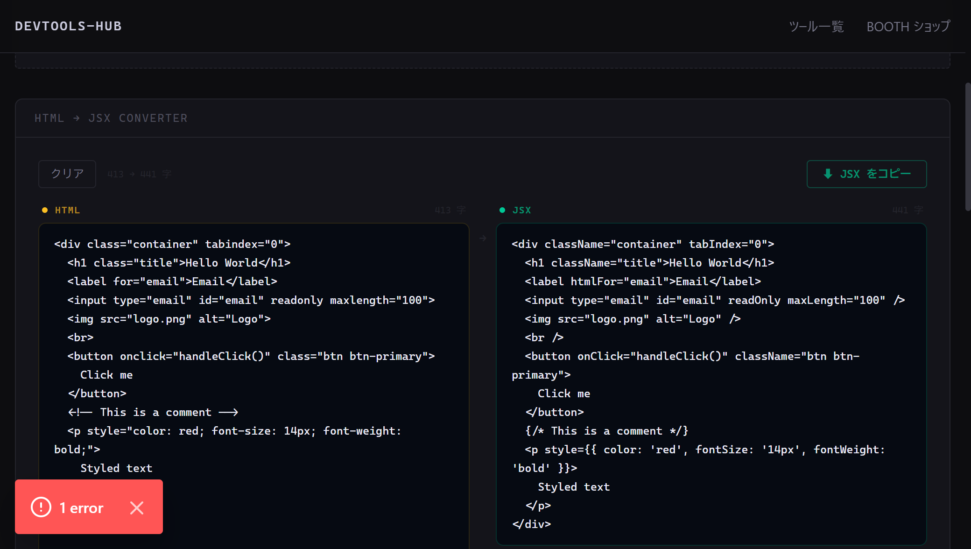Open the ツール一覧 navigation link
The width and height of the screenshot is (971, 549).
tap(816, 27)
